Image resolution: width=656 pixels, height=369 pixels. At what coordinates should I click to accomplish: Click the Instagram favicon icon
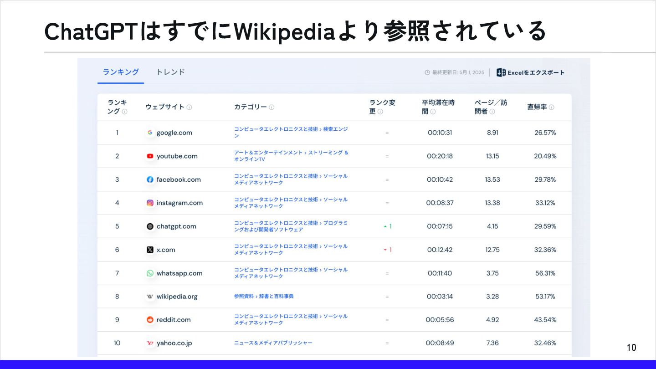(x=150, y=203)
